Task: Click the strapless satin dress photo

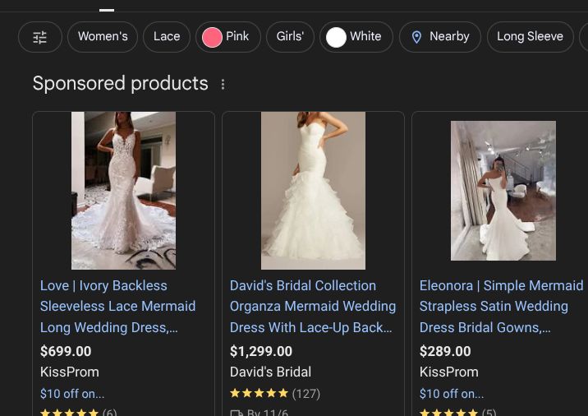Action: 503,191
